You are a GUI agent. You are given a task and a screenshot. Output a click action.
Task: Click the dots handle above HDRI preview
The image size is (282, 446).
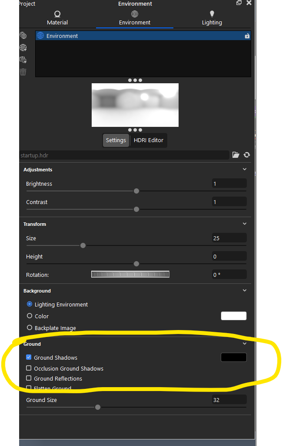point(135,80)
